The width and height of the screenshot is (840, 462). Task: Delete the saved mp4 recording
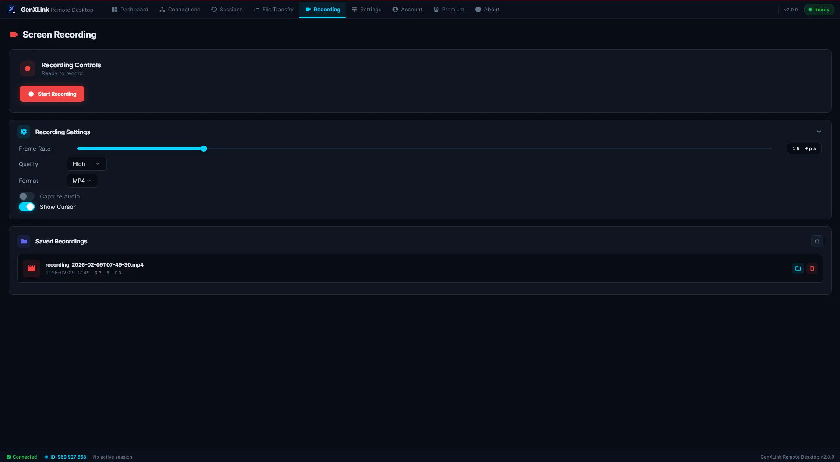point(812,268)
